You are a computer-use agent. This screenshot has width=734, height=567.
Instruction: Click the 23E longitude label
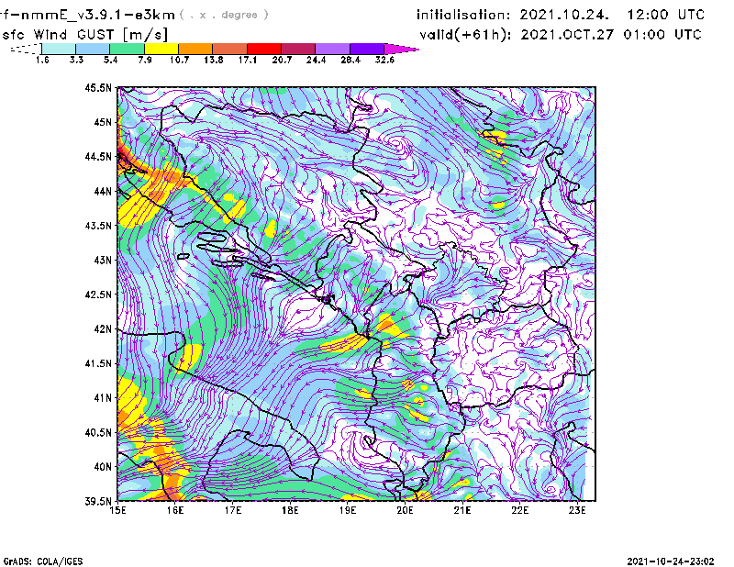point(577,510)
